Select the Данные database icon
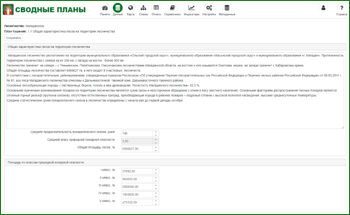This screenshot has height=215, width=350. tap(117, 8)
